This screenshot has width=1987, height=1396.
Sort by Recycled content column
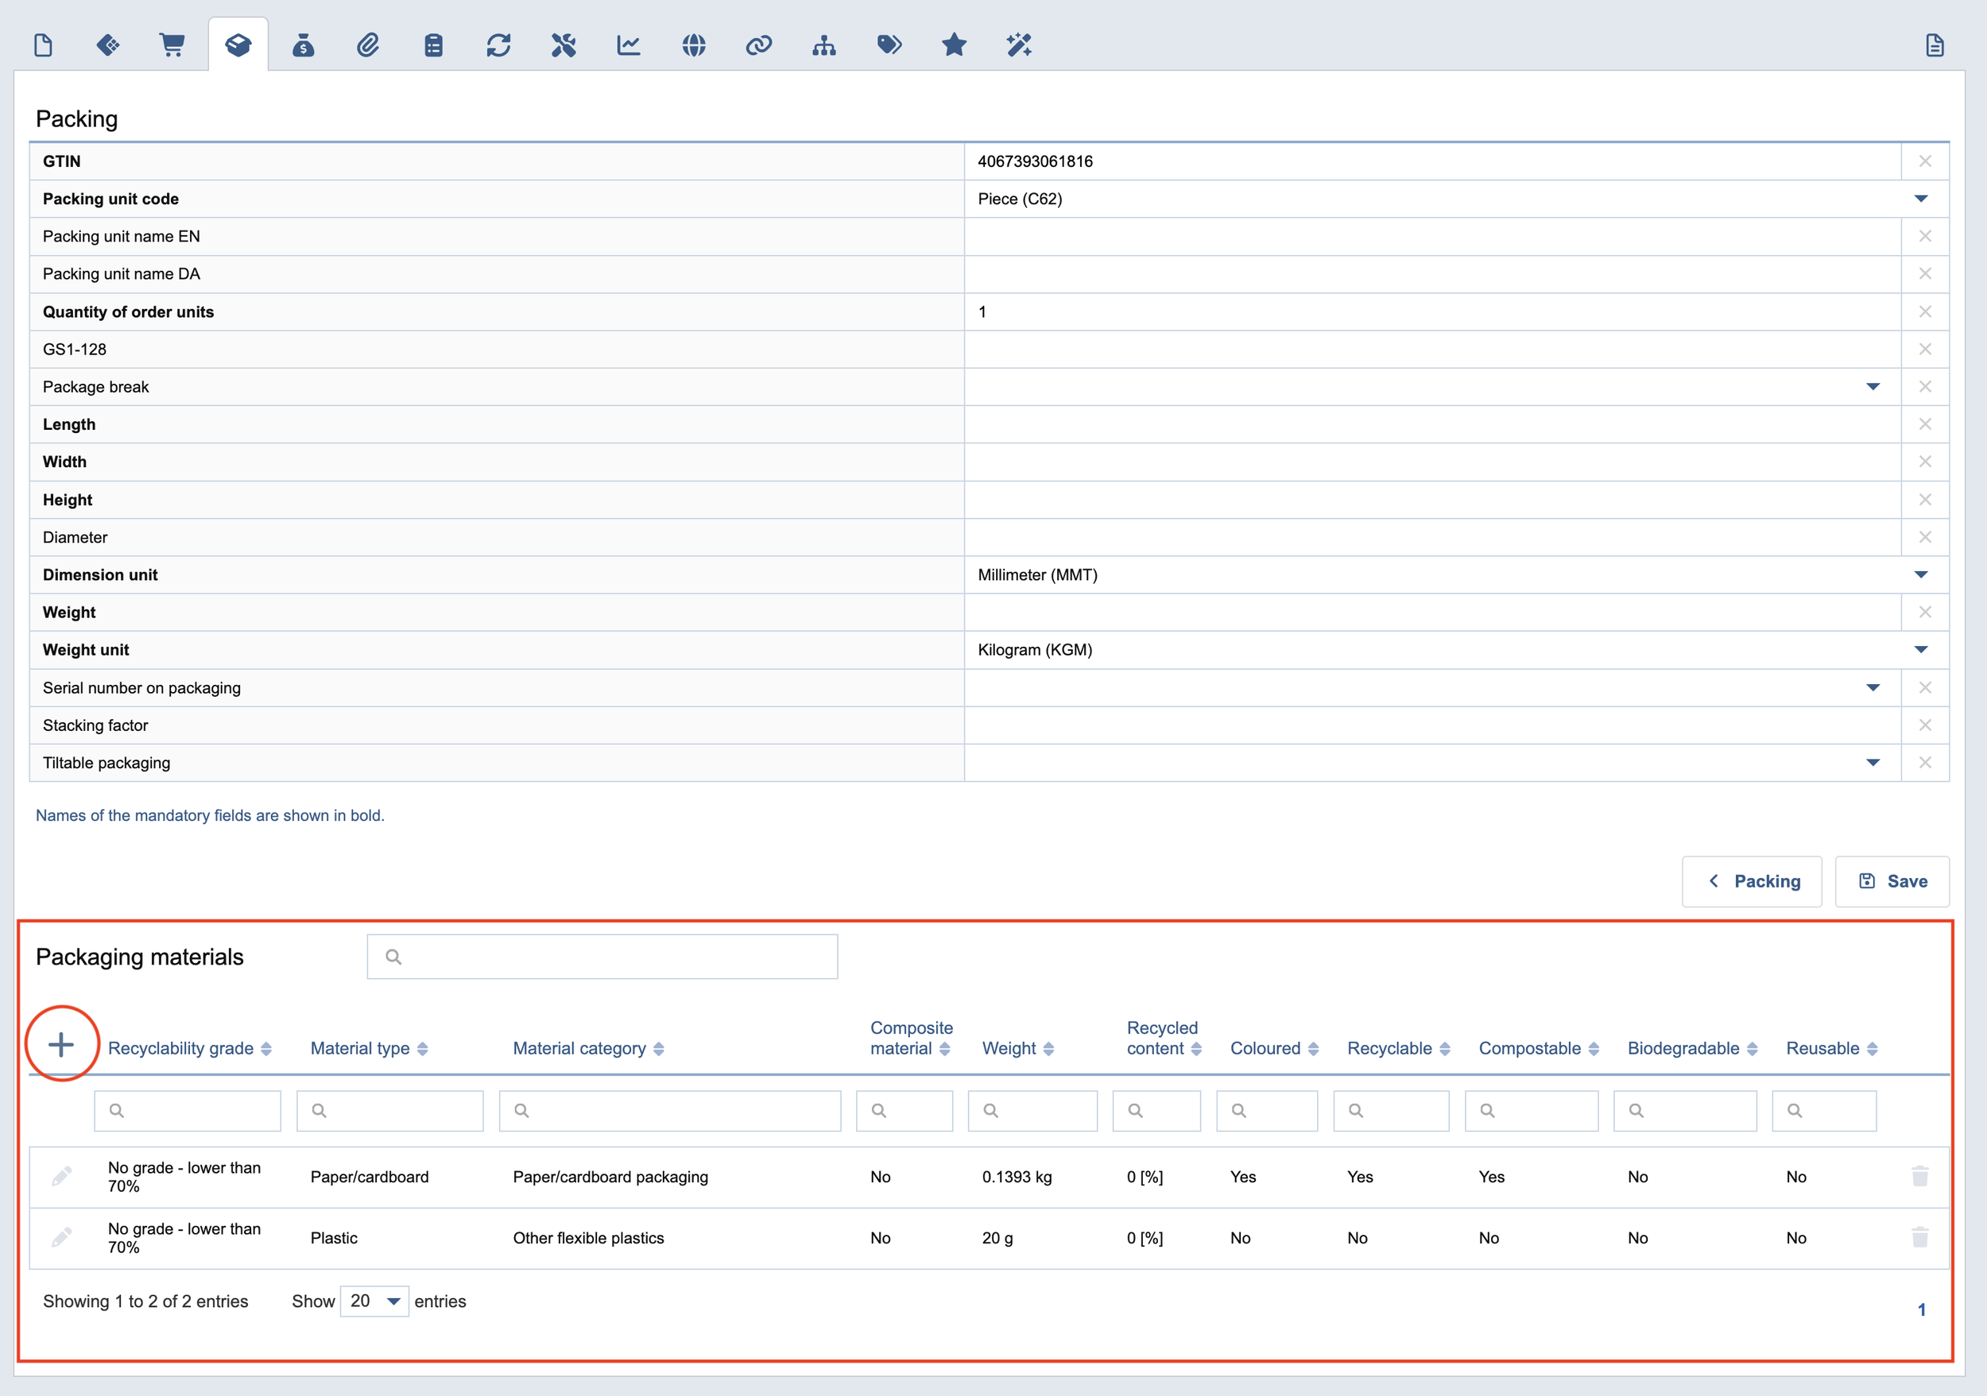pyautogui.click(x=1164, y=1038)
